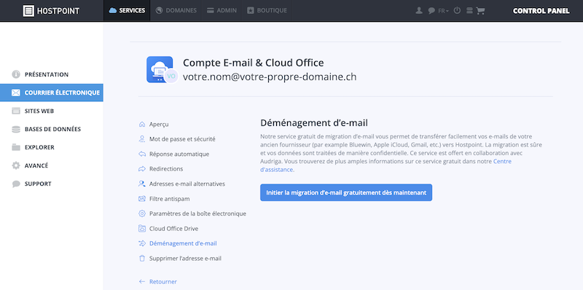This screenshot has width=583, height=290.
Task: Click the home icon beside Aperçu
Action: [141, 124]
